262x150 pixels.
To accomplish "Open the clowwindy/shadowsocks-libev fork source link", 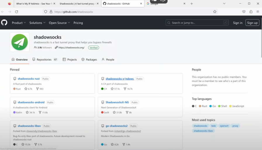I will tap(42, 131).
